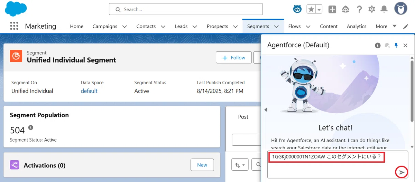
Task: Click the Unified Individual Segment title
Action: pos(71,60)
